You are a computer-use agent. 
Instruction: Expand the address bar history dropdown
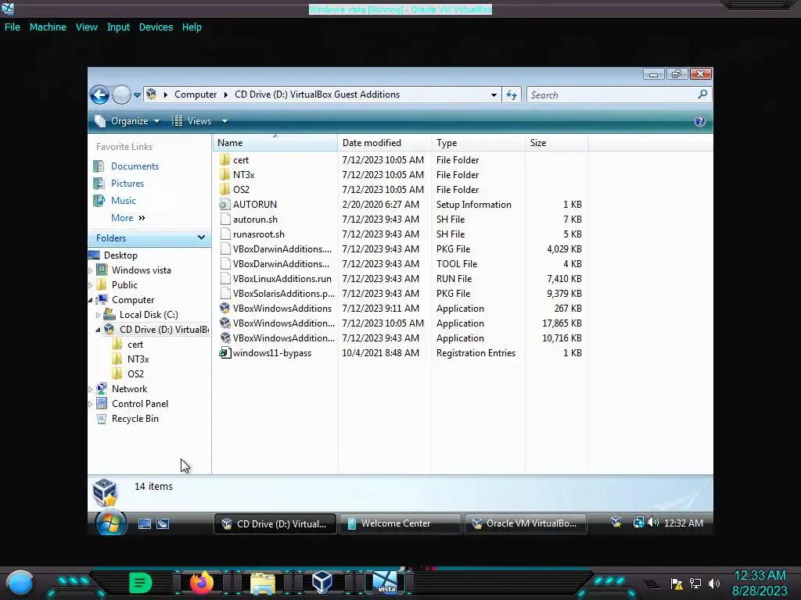494,95
